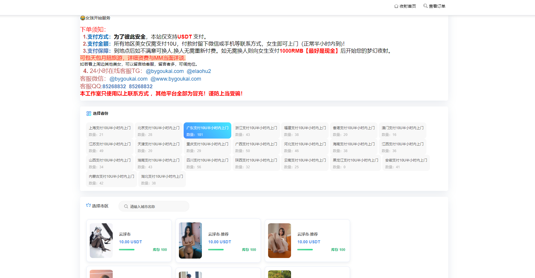
Task: Select the 香港 region tile
Action: pyautogui.click(x=354, y=131)
